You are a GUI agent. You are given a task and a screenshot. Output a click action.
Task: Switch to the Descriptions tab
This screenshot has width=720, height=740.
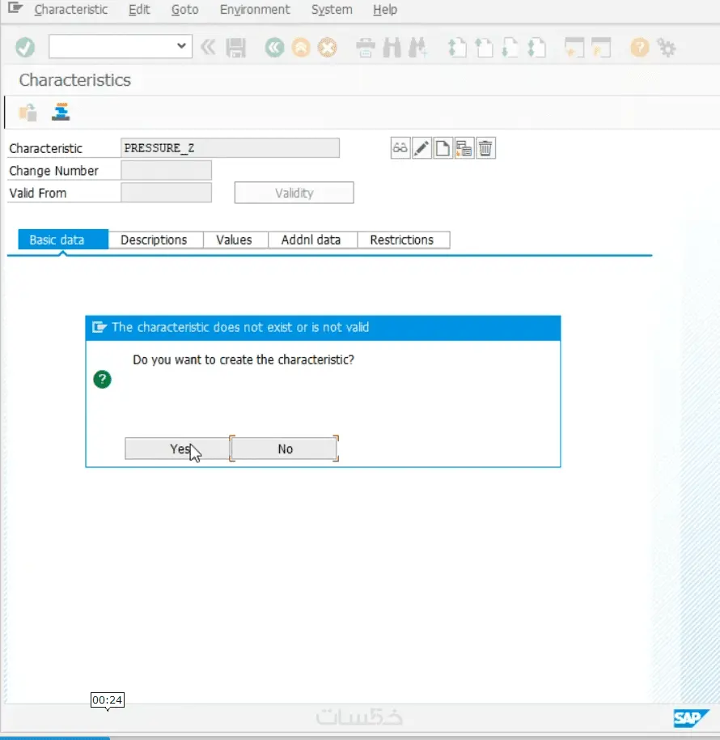coord(155,240)
